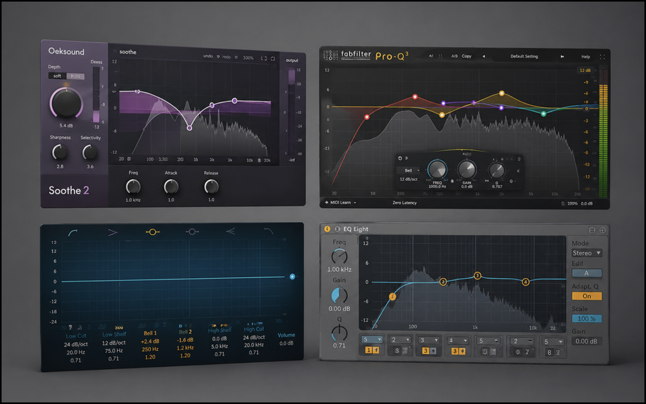646x404 pixels.
Task: Click Help in Pro-Q 3
Action: [x=585, y=57]
